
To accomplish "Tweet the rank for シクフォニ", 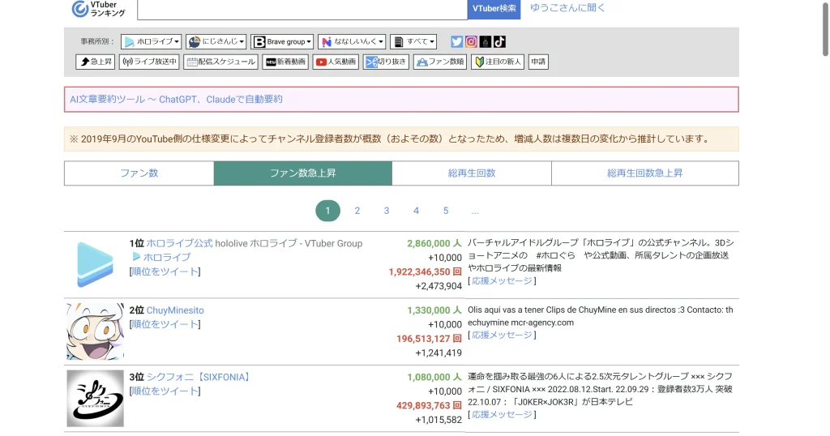I will click(165, 391).
